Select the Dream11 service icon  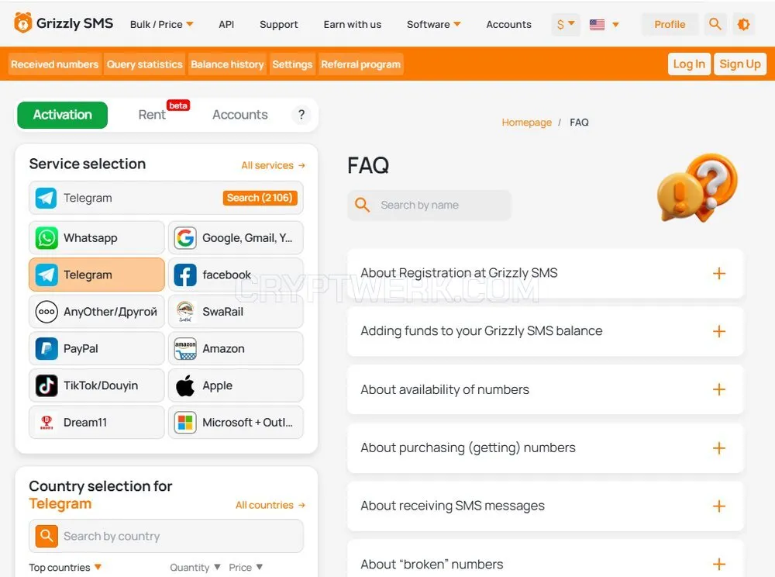coord(46,422)
